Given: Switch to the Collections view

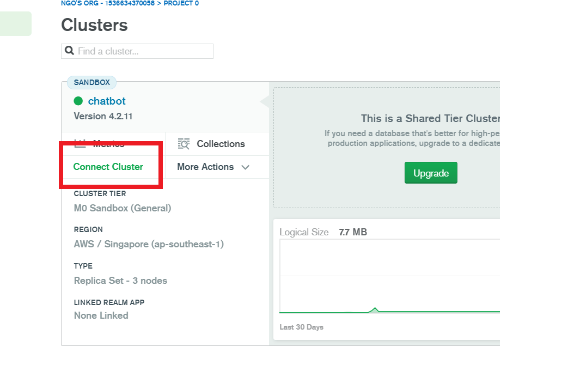Looking at the screenshot, I should pyautogui.click(x=220, y=144).
